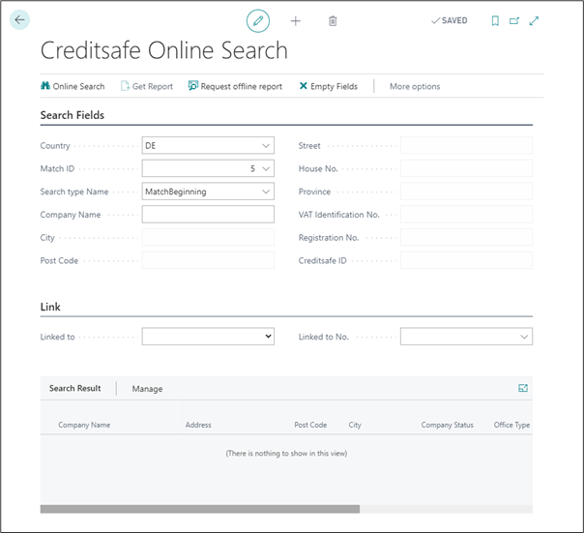Open More options menu
Viewport: 584px width, 533px height.
coord(414,86)
